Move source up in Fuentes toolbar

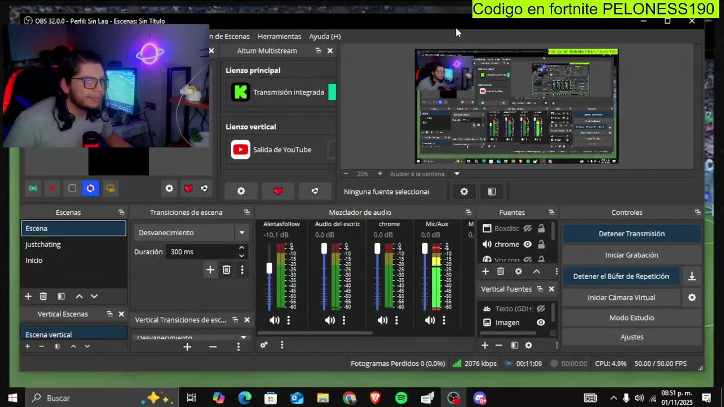pyautogui.click(x=536, y=272)
